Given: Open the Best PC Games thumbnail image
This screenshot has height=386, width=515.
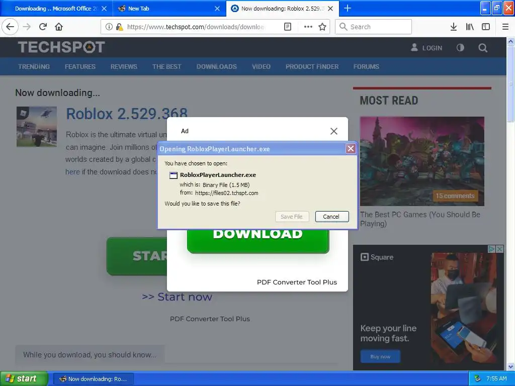Looking at the screenshot, I should click(x=422, y=161).
